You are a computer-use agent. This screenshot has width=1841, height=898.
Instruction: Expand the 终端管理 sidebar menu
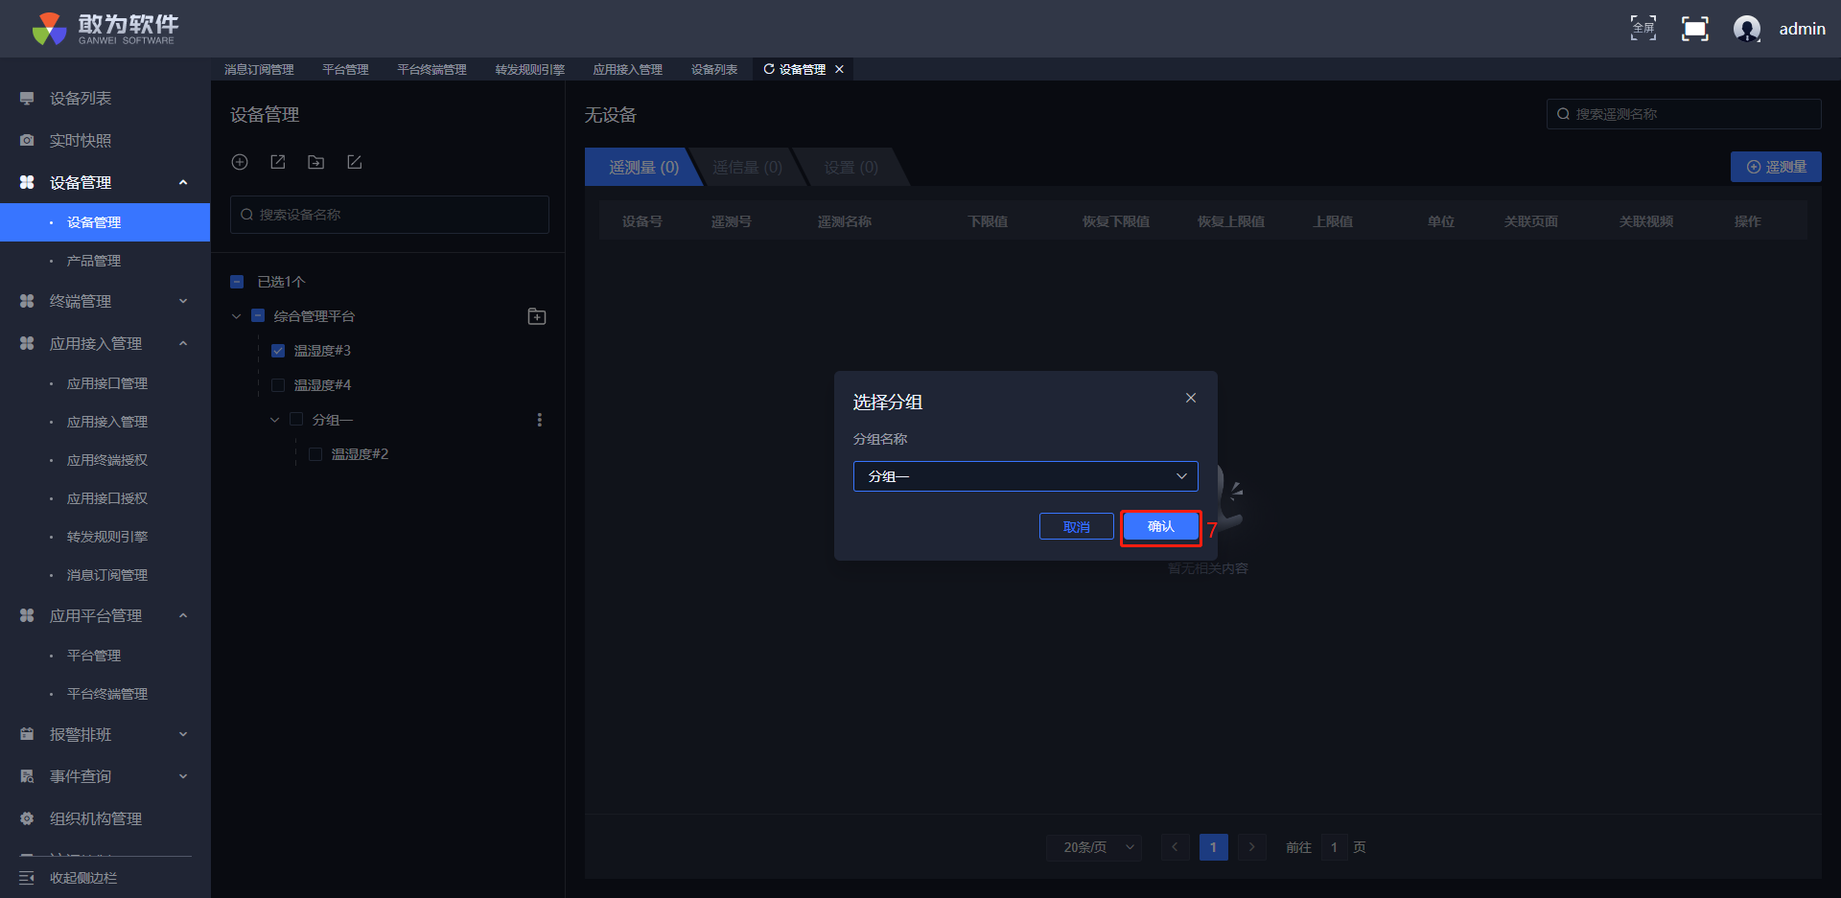click(x=105, y=301)
